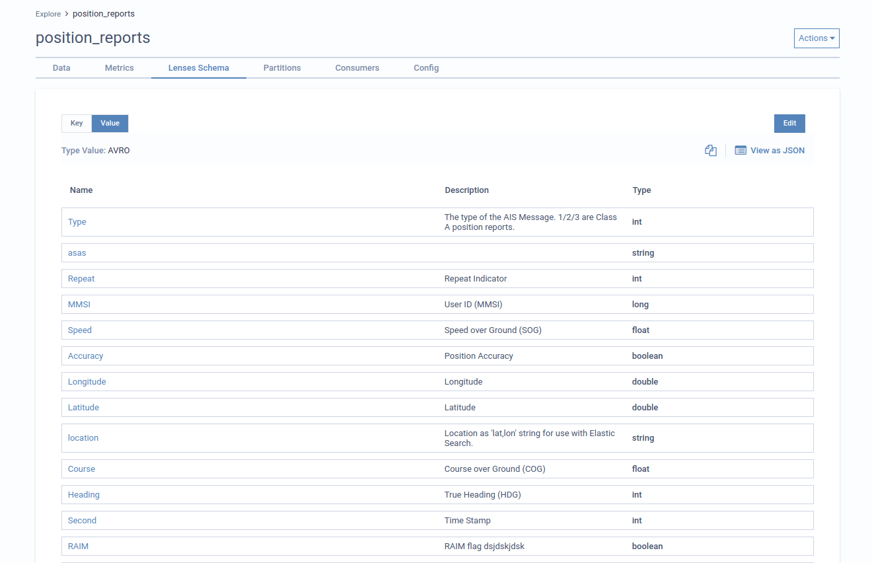Click the Type column header

pyautogui.click(x=642, y=190)
